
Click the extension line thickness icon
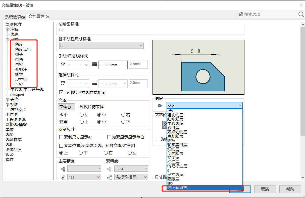click(x=94, y=83)
